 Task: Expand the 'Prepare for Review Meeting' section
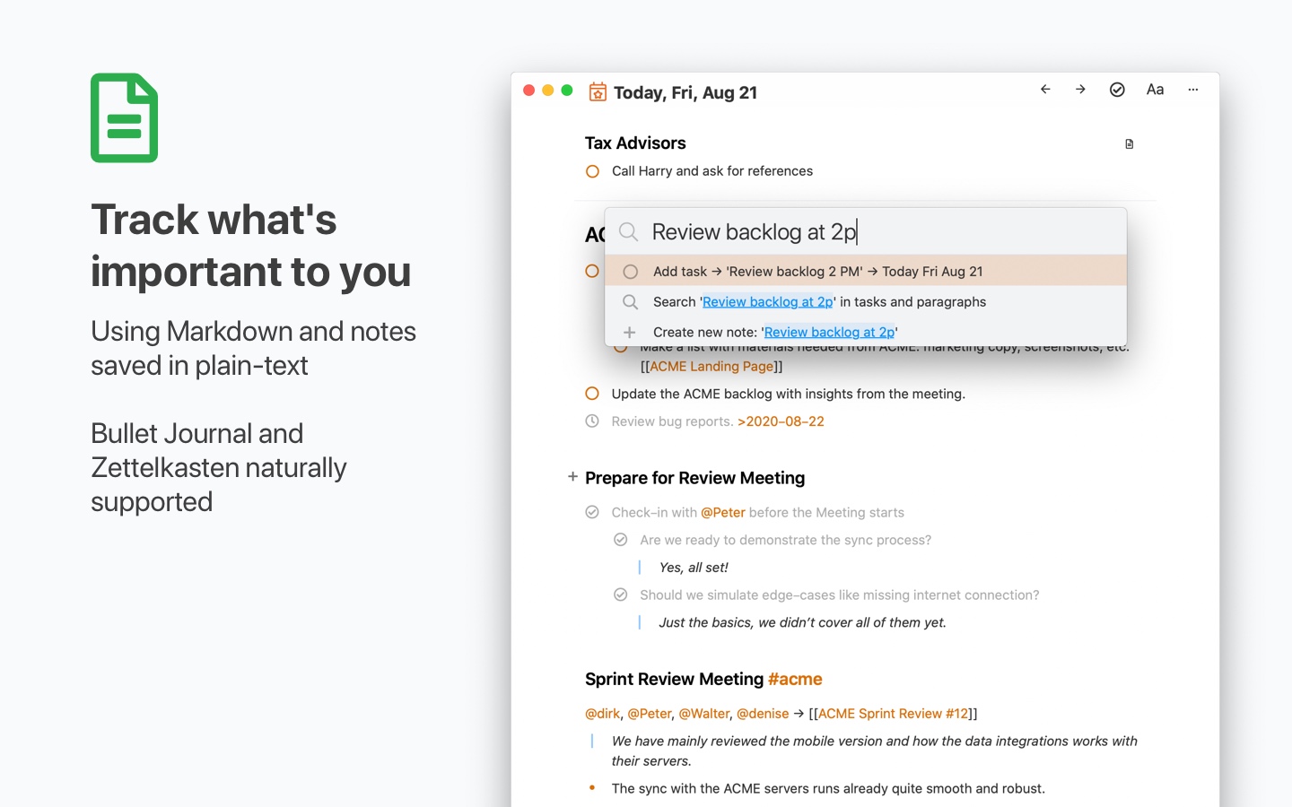pos(573,478)
